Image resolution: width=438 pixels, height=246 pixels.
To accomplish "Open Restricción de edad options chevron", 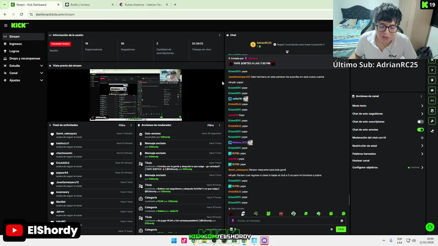I will point(422,146).
